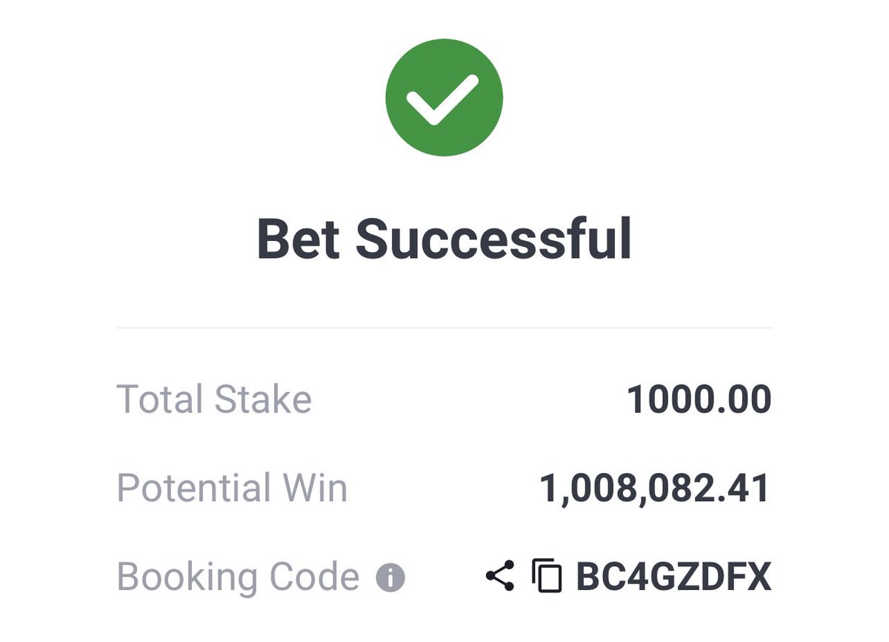The height and width of the screenshot is (642, 889).
Task: Click the 1,008,082.41 potential win amount
Action: (x=656, y=489)
